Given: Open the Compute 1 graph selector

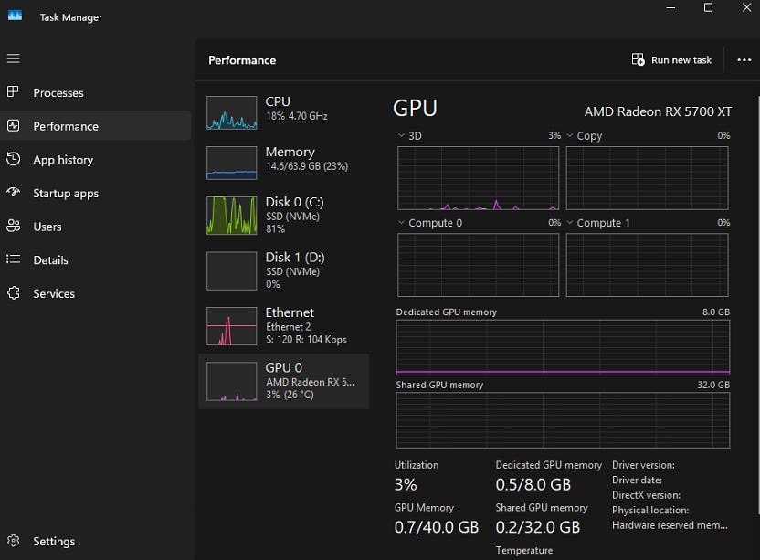Looking at the screenshot, I should pyautogui.click(x=570, y=223).
